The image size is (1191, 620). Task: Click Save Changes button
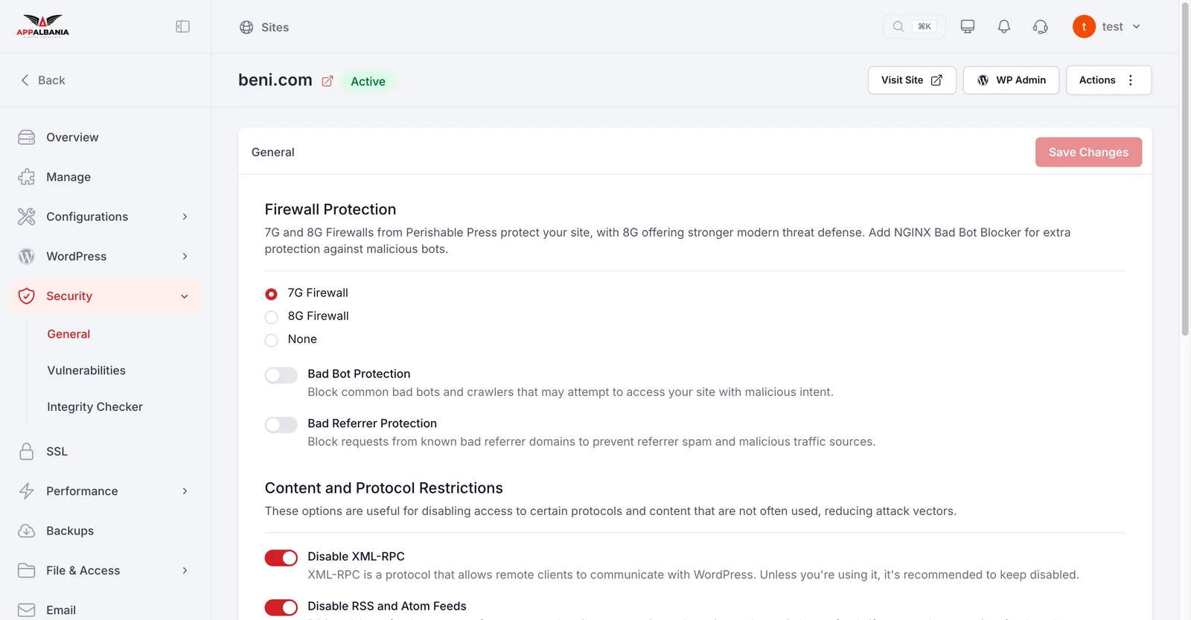[1088, 152]
